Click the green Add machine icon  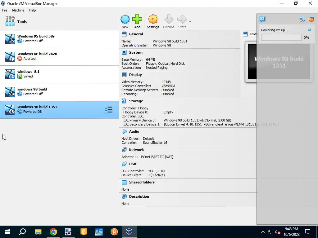pyautogui.click(x=137, y=19)
